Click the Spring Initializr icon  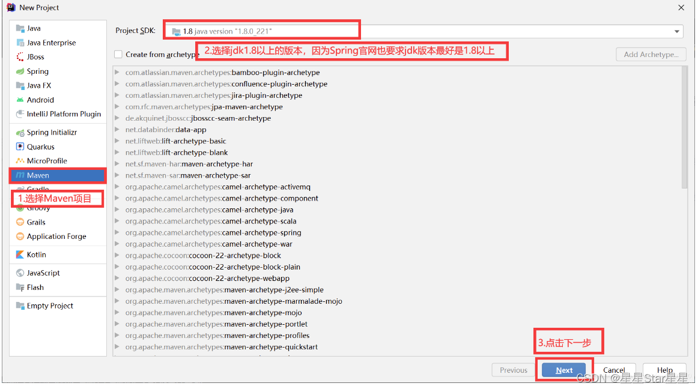[20, 133]
